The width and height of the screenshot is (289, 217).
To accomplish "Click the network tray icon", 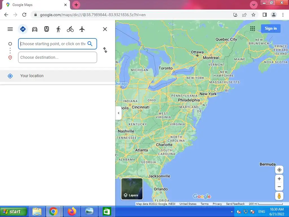I will click(x=245, y=212).
